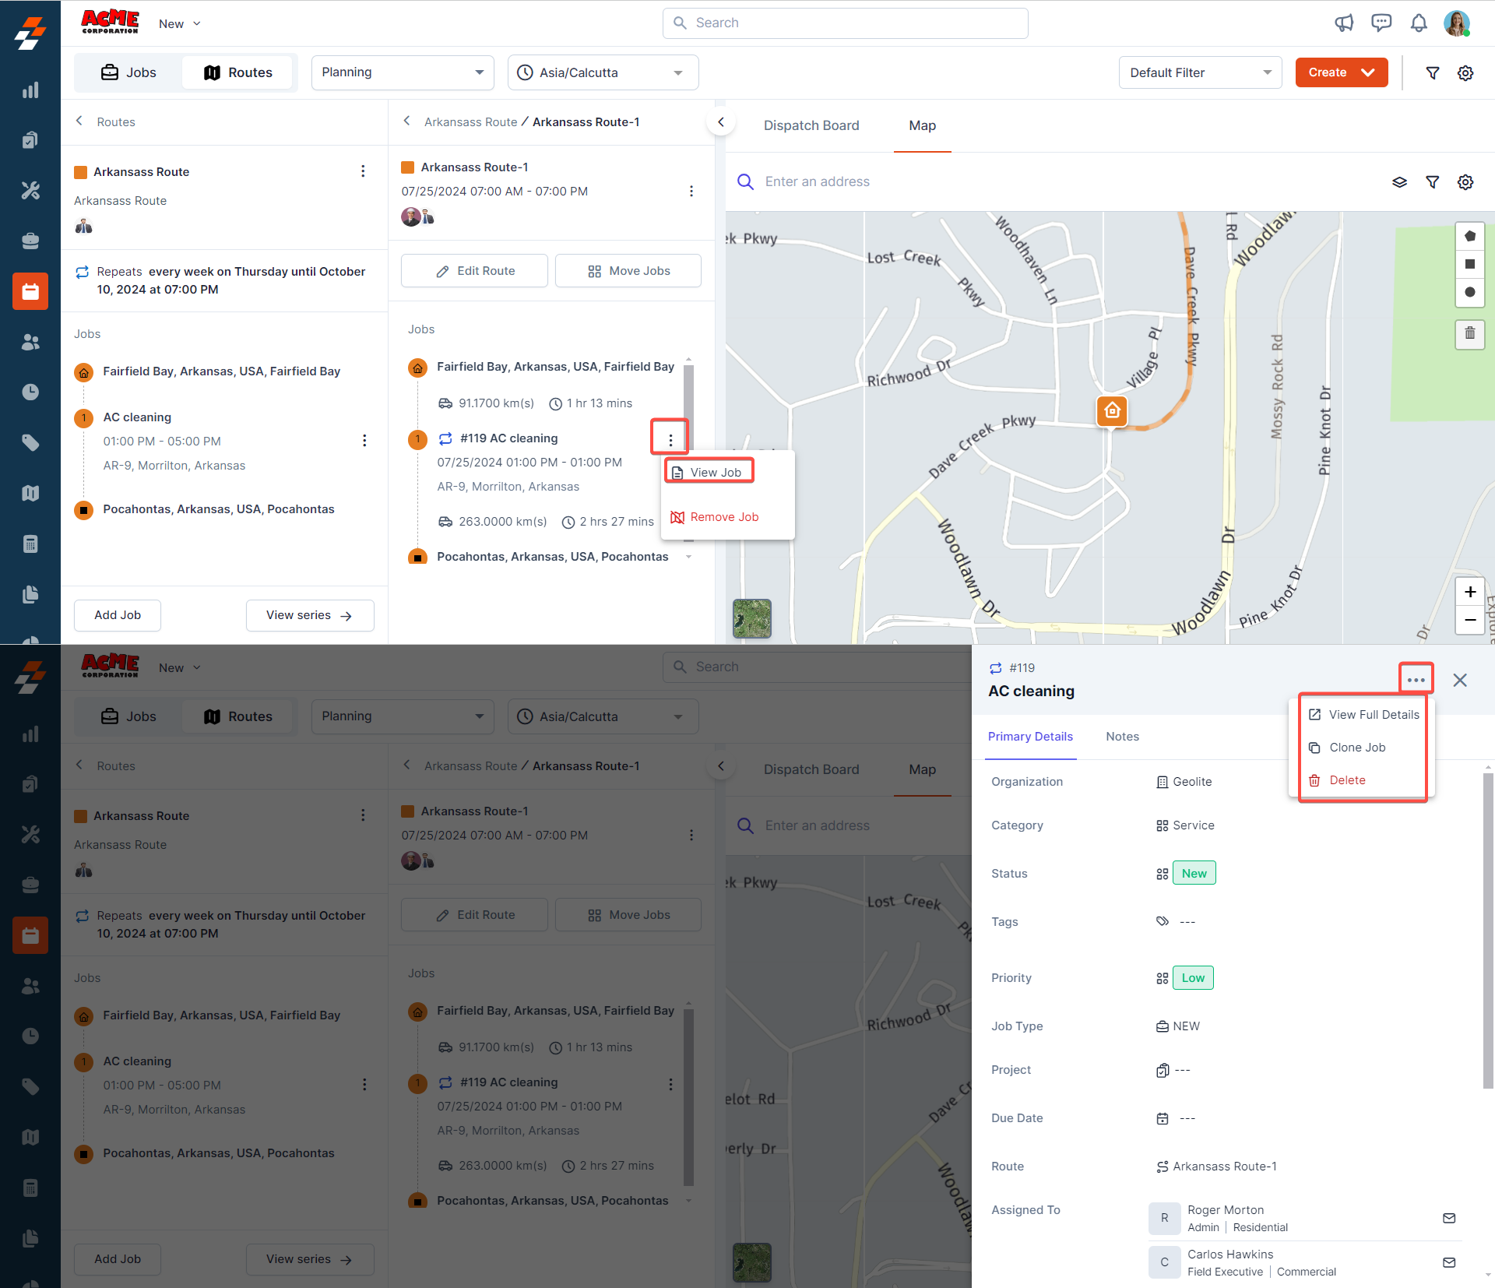Click the View series button
Image resolution: width=1495 pixels, height=1288 pixels.
click(309, 615)
